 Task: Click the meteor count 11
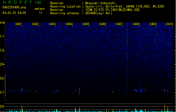pos(41,13)
